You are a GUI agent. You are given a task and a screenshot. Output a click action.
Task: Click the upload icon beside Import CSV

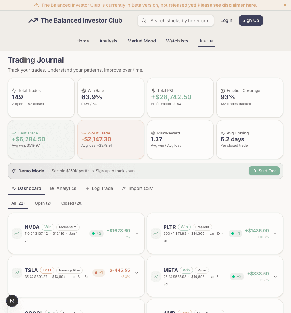[x=124, y=188]
